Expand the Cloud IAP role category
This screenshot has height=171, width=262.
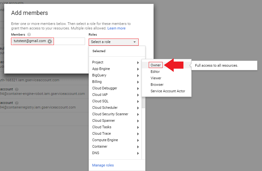coord(116,95)
